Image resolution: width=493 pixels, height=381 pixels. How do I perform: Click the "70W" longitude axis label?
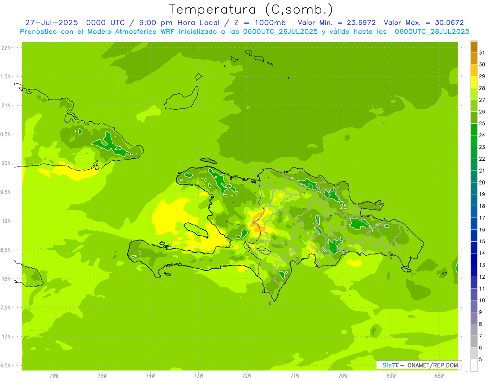(x=343, y=376)
